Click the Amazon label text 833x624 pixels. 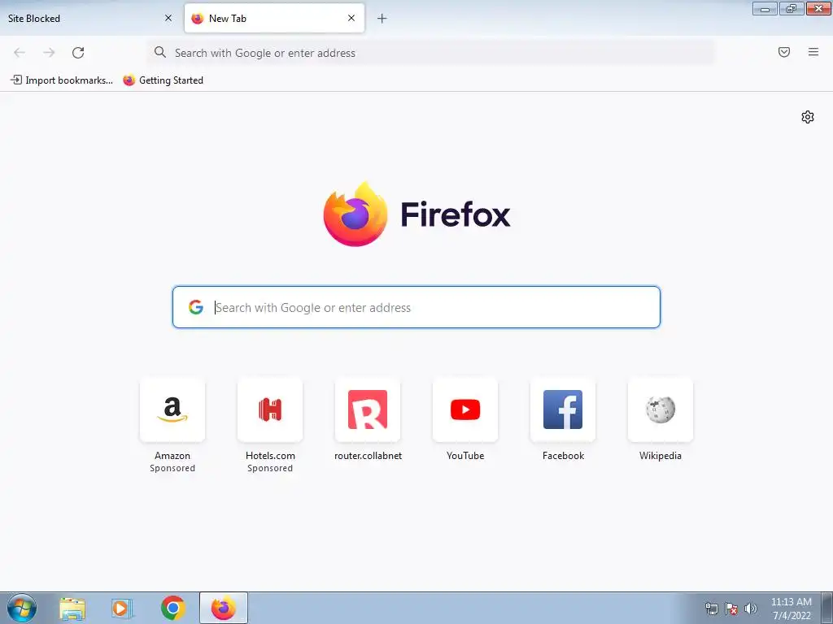(x=172, y=456)
